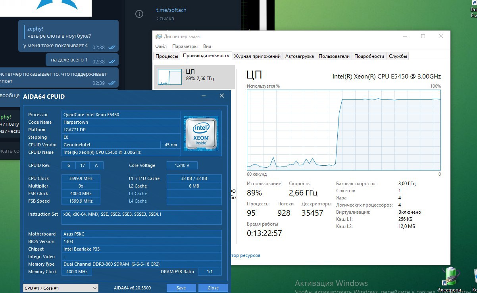The height and width of the screenshot is (293, 477).
Task: Maximize the Task Manager window
Action: coord(423,36)
